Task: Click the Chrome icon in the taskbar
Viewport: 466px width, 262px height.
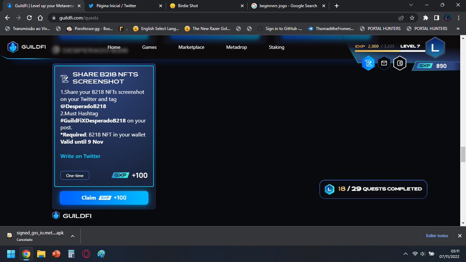Action: pyautogui.click(x=26, y=254)
